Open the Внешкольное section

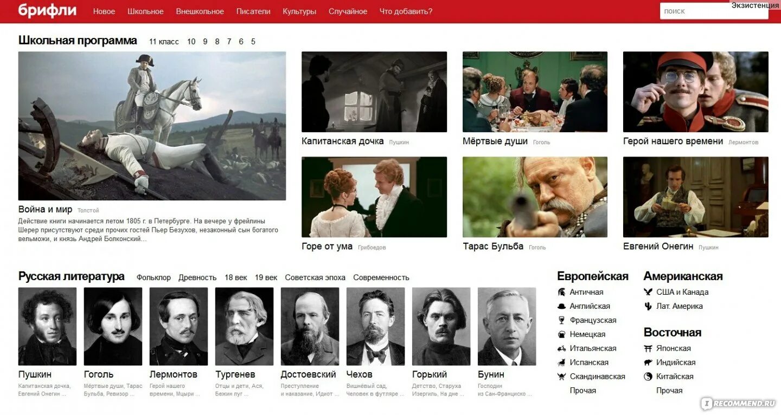point(200,11)
